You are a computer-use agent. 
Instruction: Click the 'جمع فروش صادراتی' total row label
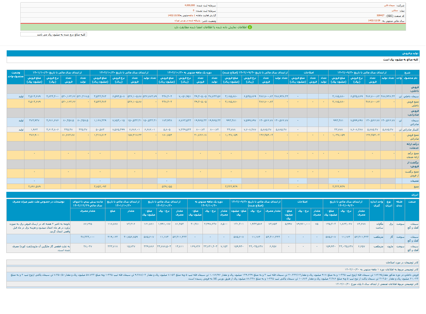412,137
